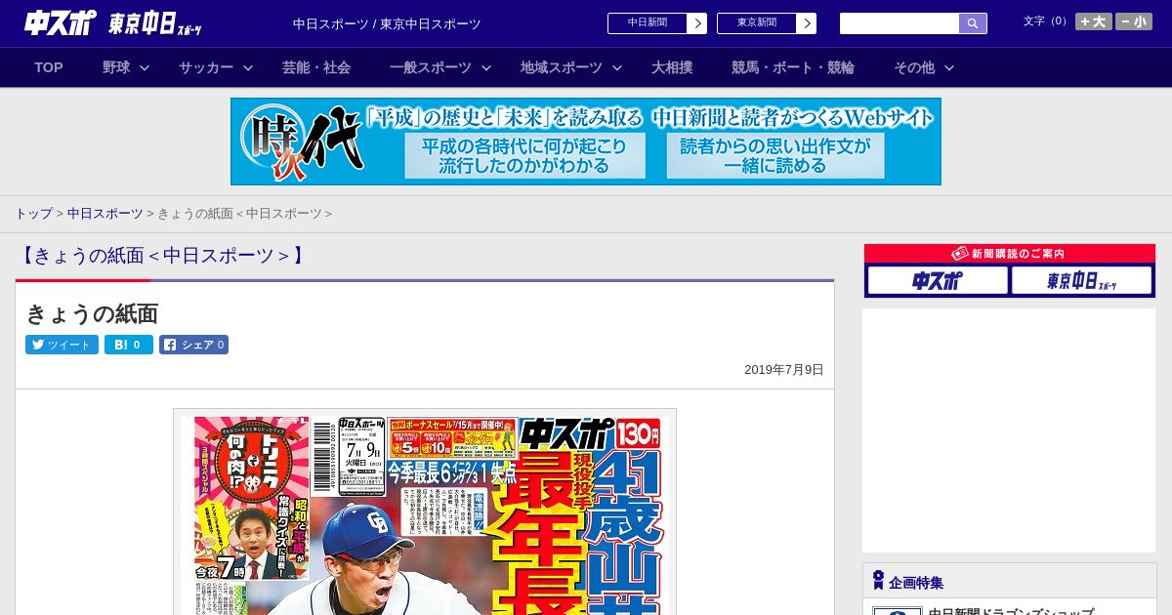Click the 中日スポーツ / 東京中日スポーツ header text
The height and width of the screenshot is (615, 1172).
387,23
